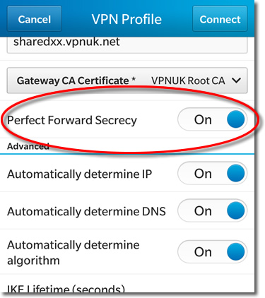Disable Automatically determine IP switch

tap(213, 174)
